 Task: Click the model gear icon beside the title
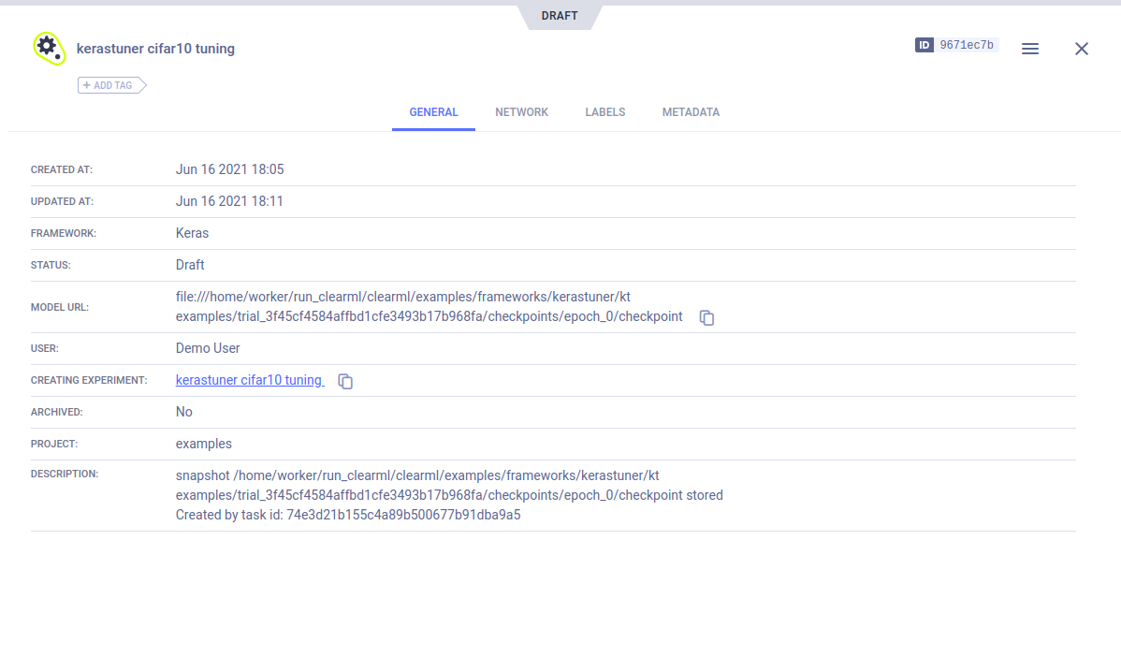(x=48, y=48)
